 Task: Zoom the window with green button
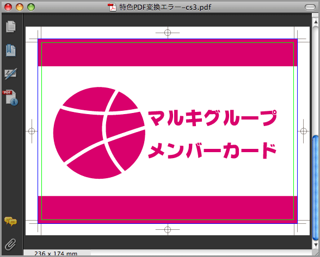(x=31, y=7)
